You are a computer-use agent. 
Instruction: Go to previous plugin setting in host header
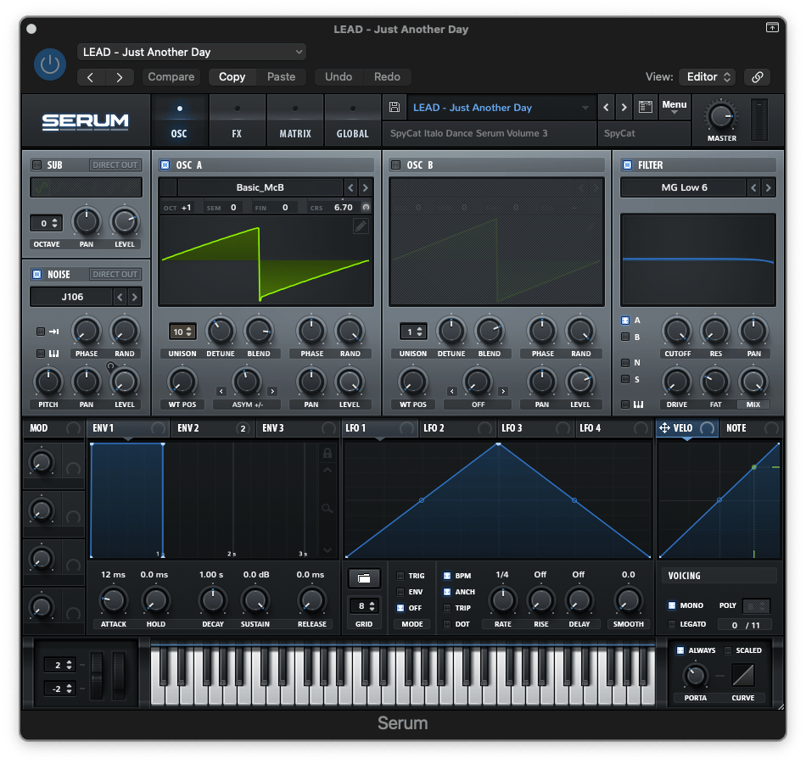point(91,77)
